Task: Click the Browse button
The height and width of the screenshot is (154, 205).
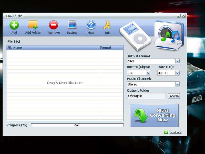Action: [x=174, y=96]
